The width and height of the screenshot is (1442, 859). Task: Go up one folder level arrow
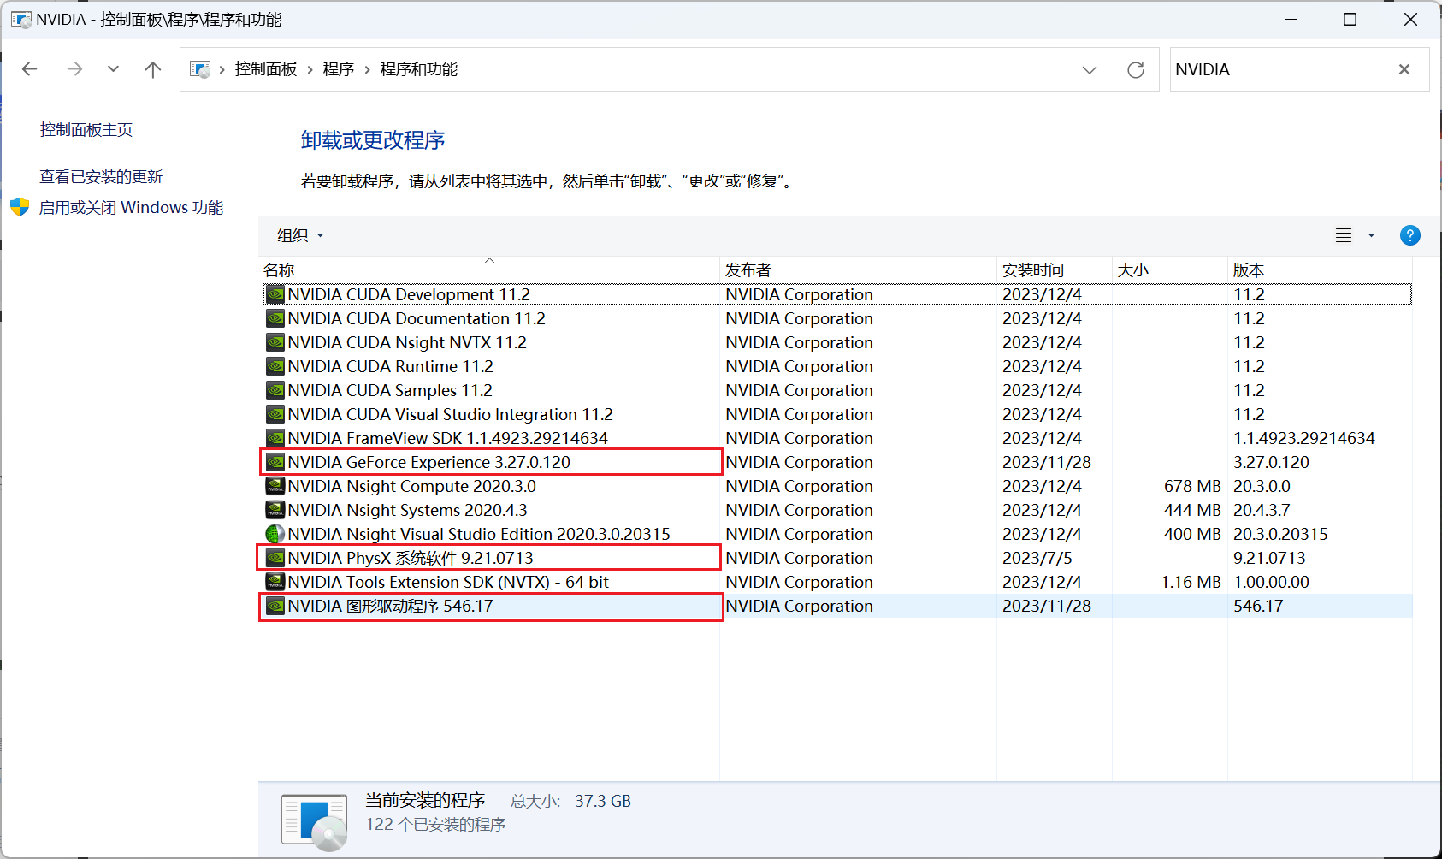(153, 69)
